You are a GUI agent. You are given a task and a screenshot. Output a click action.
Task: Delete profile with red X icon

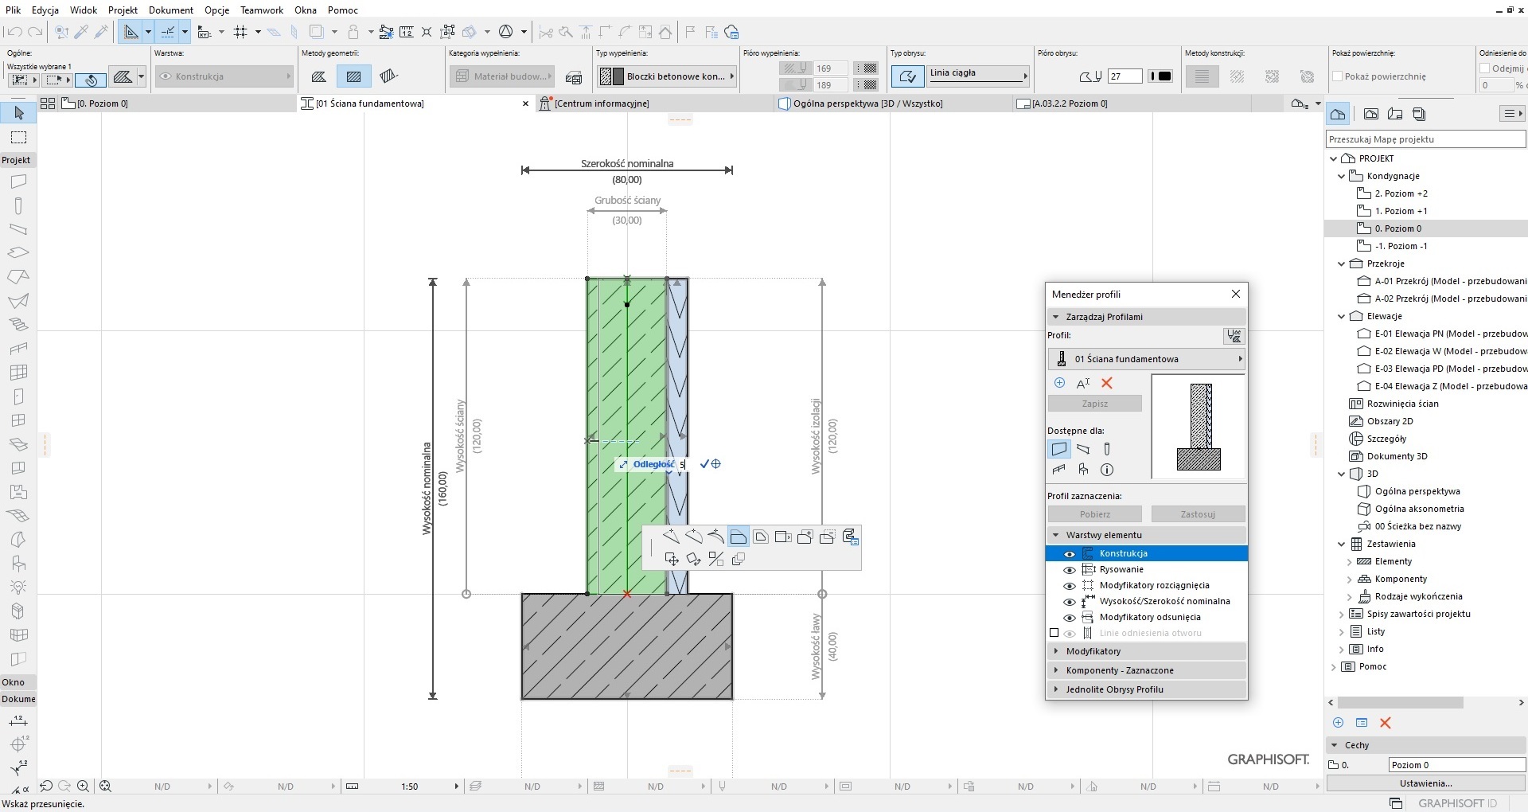coord(1106,383)
